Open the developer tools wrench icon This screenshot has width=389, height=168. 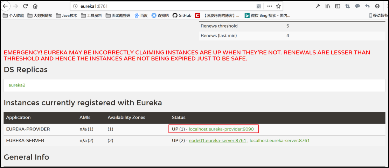tap(318, 6)
